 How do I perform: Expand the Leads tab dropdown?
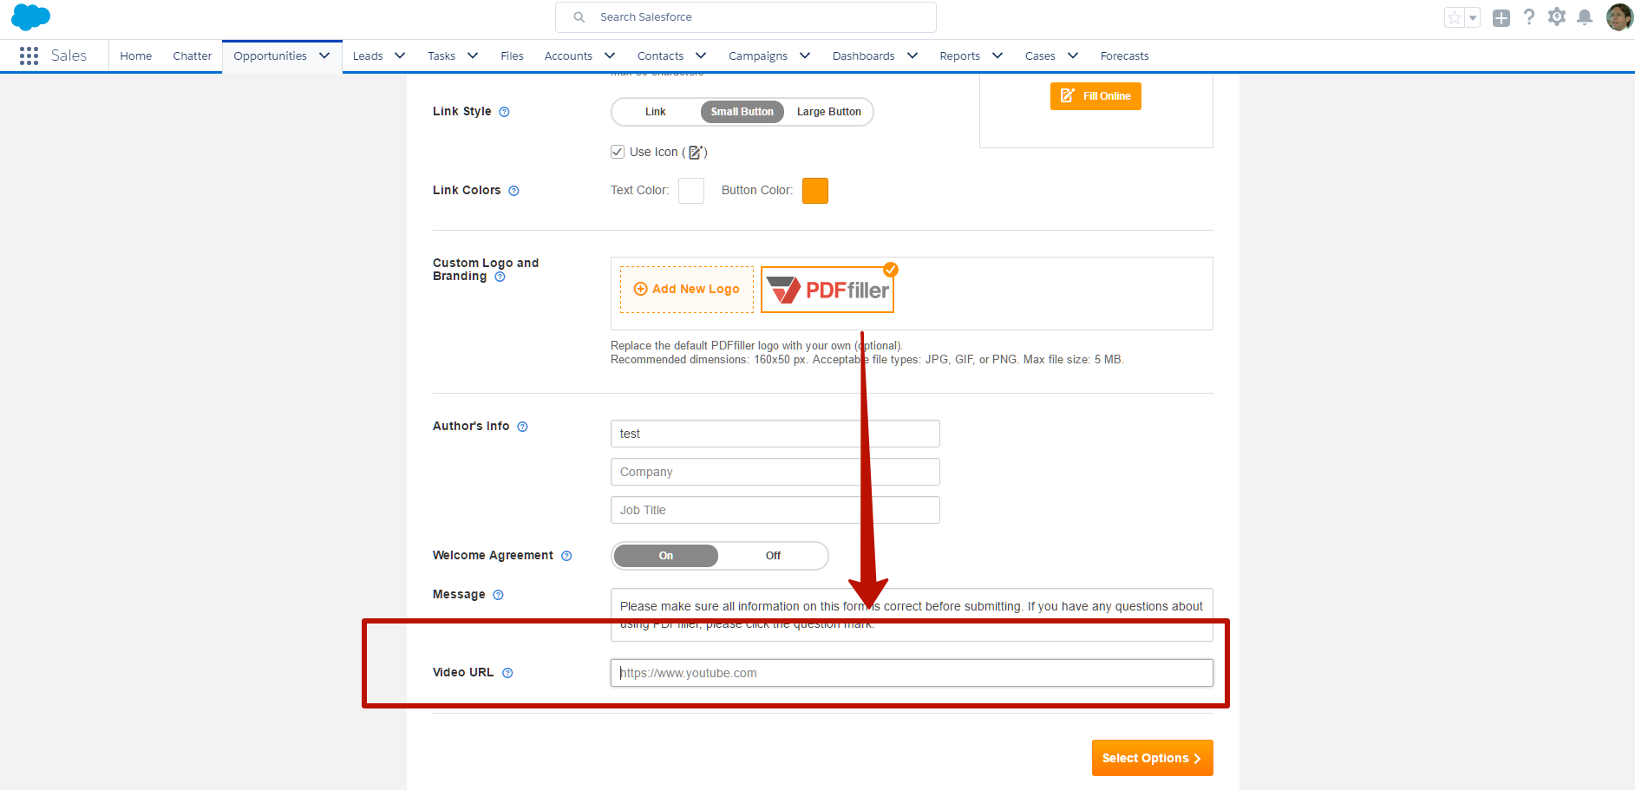tap(400, 55)
